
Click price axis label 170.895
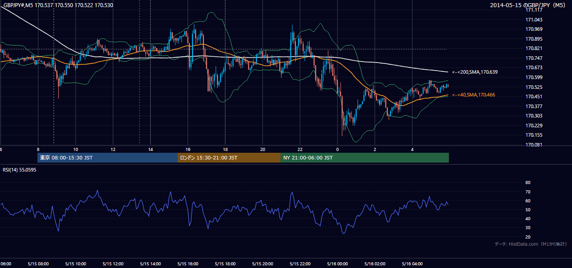534,39
